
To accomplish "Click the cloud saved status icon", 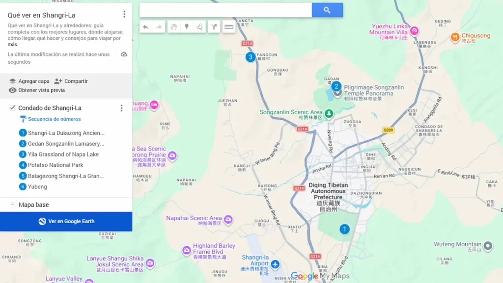I will [x=124, y=54].
